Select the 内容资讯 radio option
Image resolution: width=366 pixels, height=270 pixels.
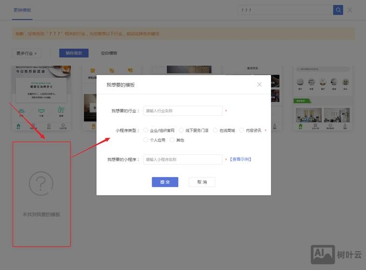[x=242, y=130]
